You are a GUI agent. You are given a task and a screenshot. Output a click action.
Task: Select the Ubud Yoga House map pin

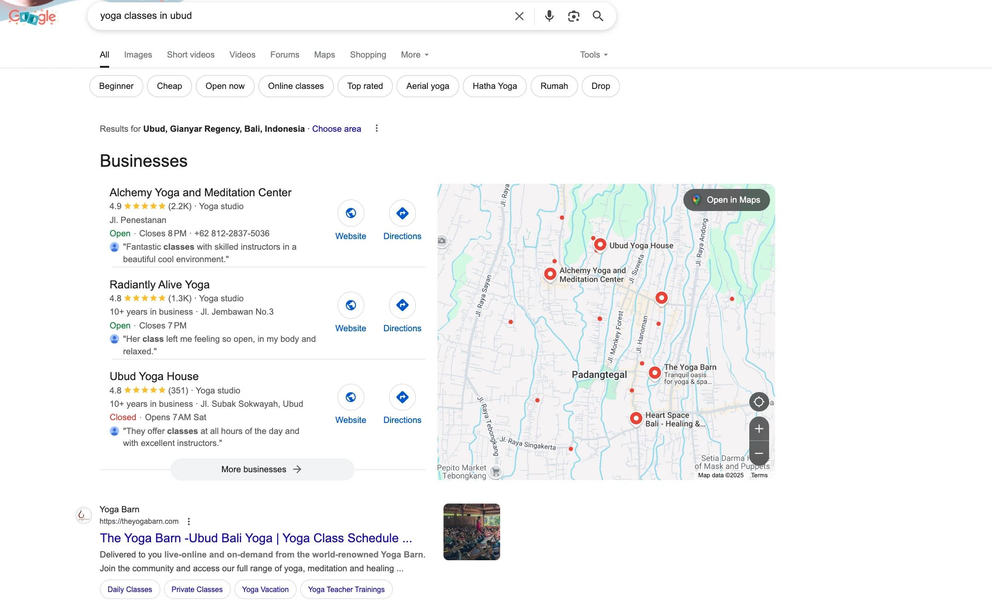pyautogui.click(x=600, y=245)
